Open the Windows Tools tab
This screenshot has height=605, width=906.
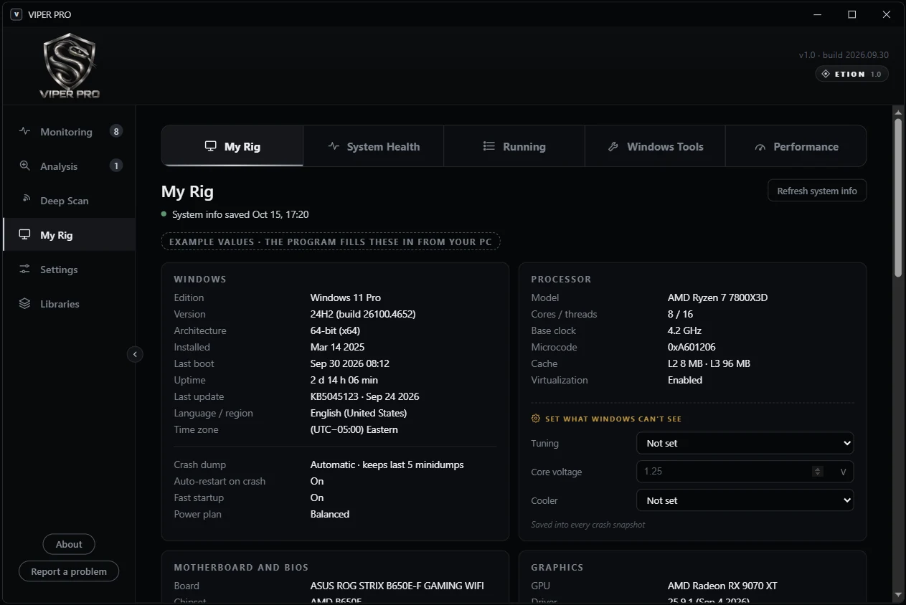655,146
